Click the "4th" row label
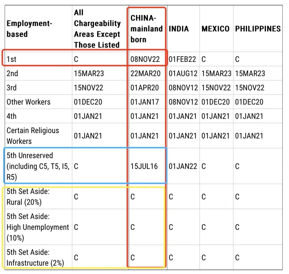 (12, 116)
